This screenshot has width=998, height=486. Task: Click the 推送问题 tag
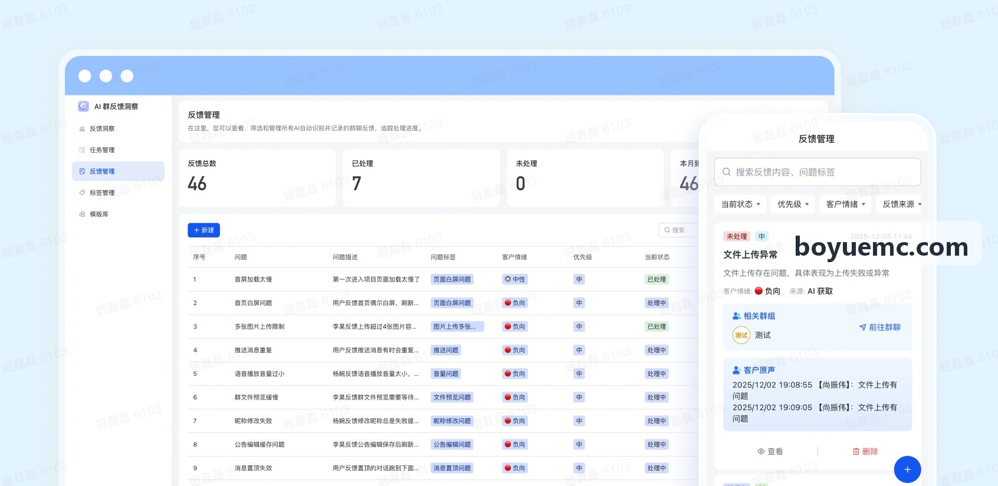[x=446, y=350]
